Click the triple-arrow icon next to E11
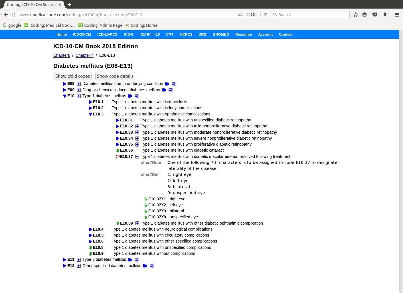 (130, 260)
